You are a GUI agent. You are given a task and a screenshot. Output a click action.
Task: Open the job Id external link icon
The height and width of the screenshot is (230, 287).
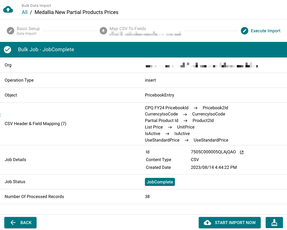(241, 152)
